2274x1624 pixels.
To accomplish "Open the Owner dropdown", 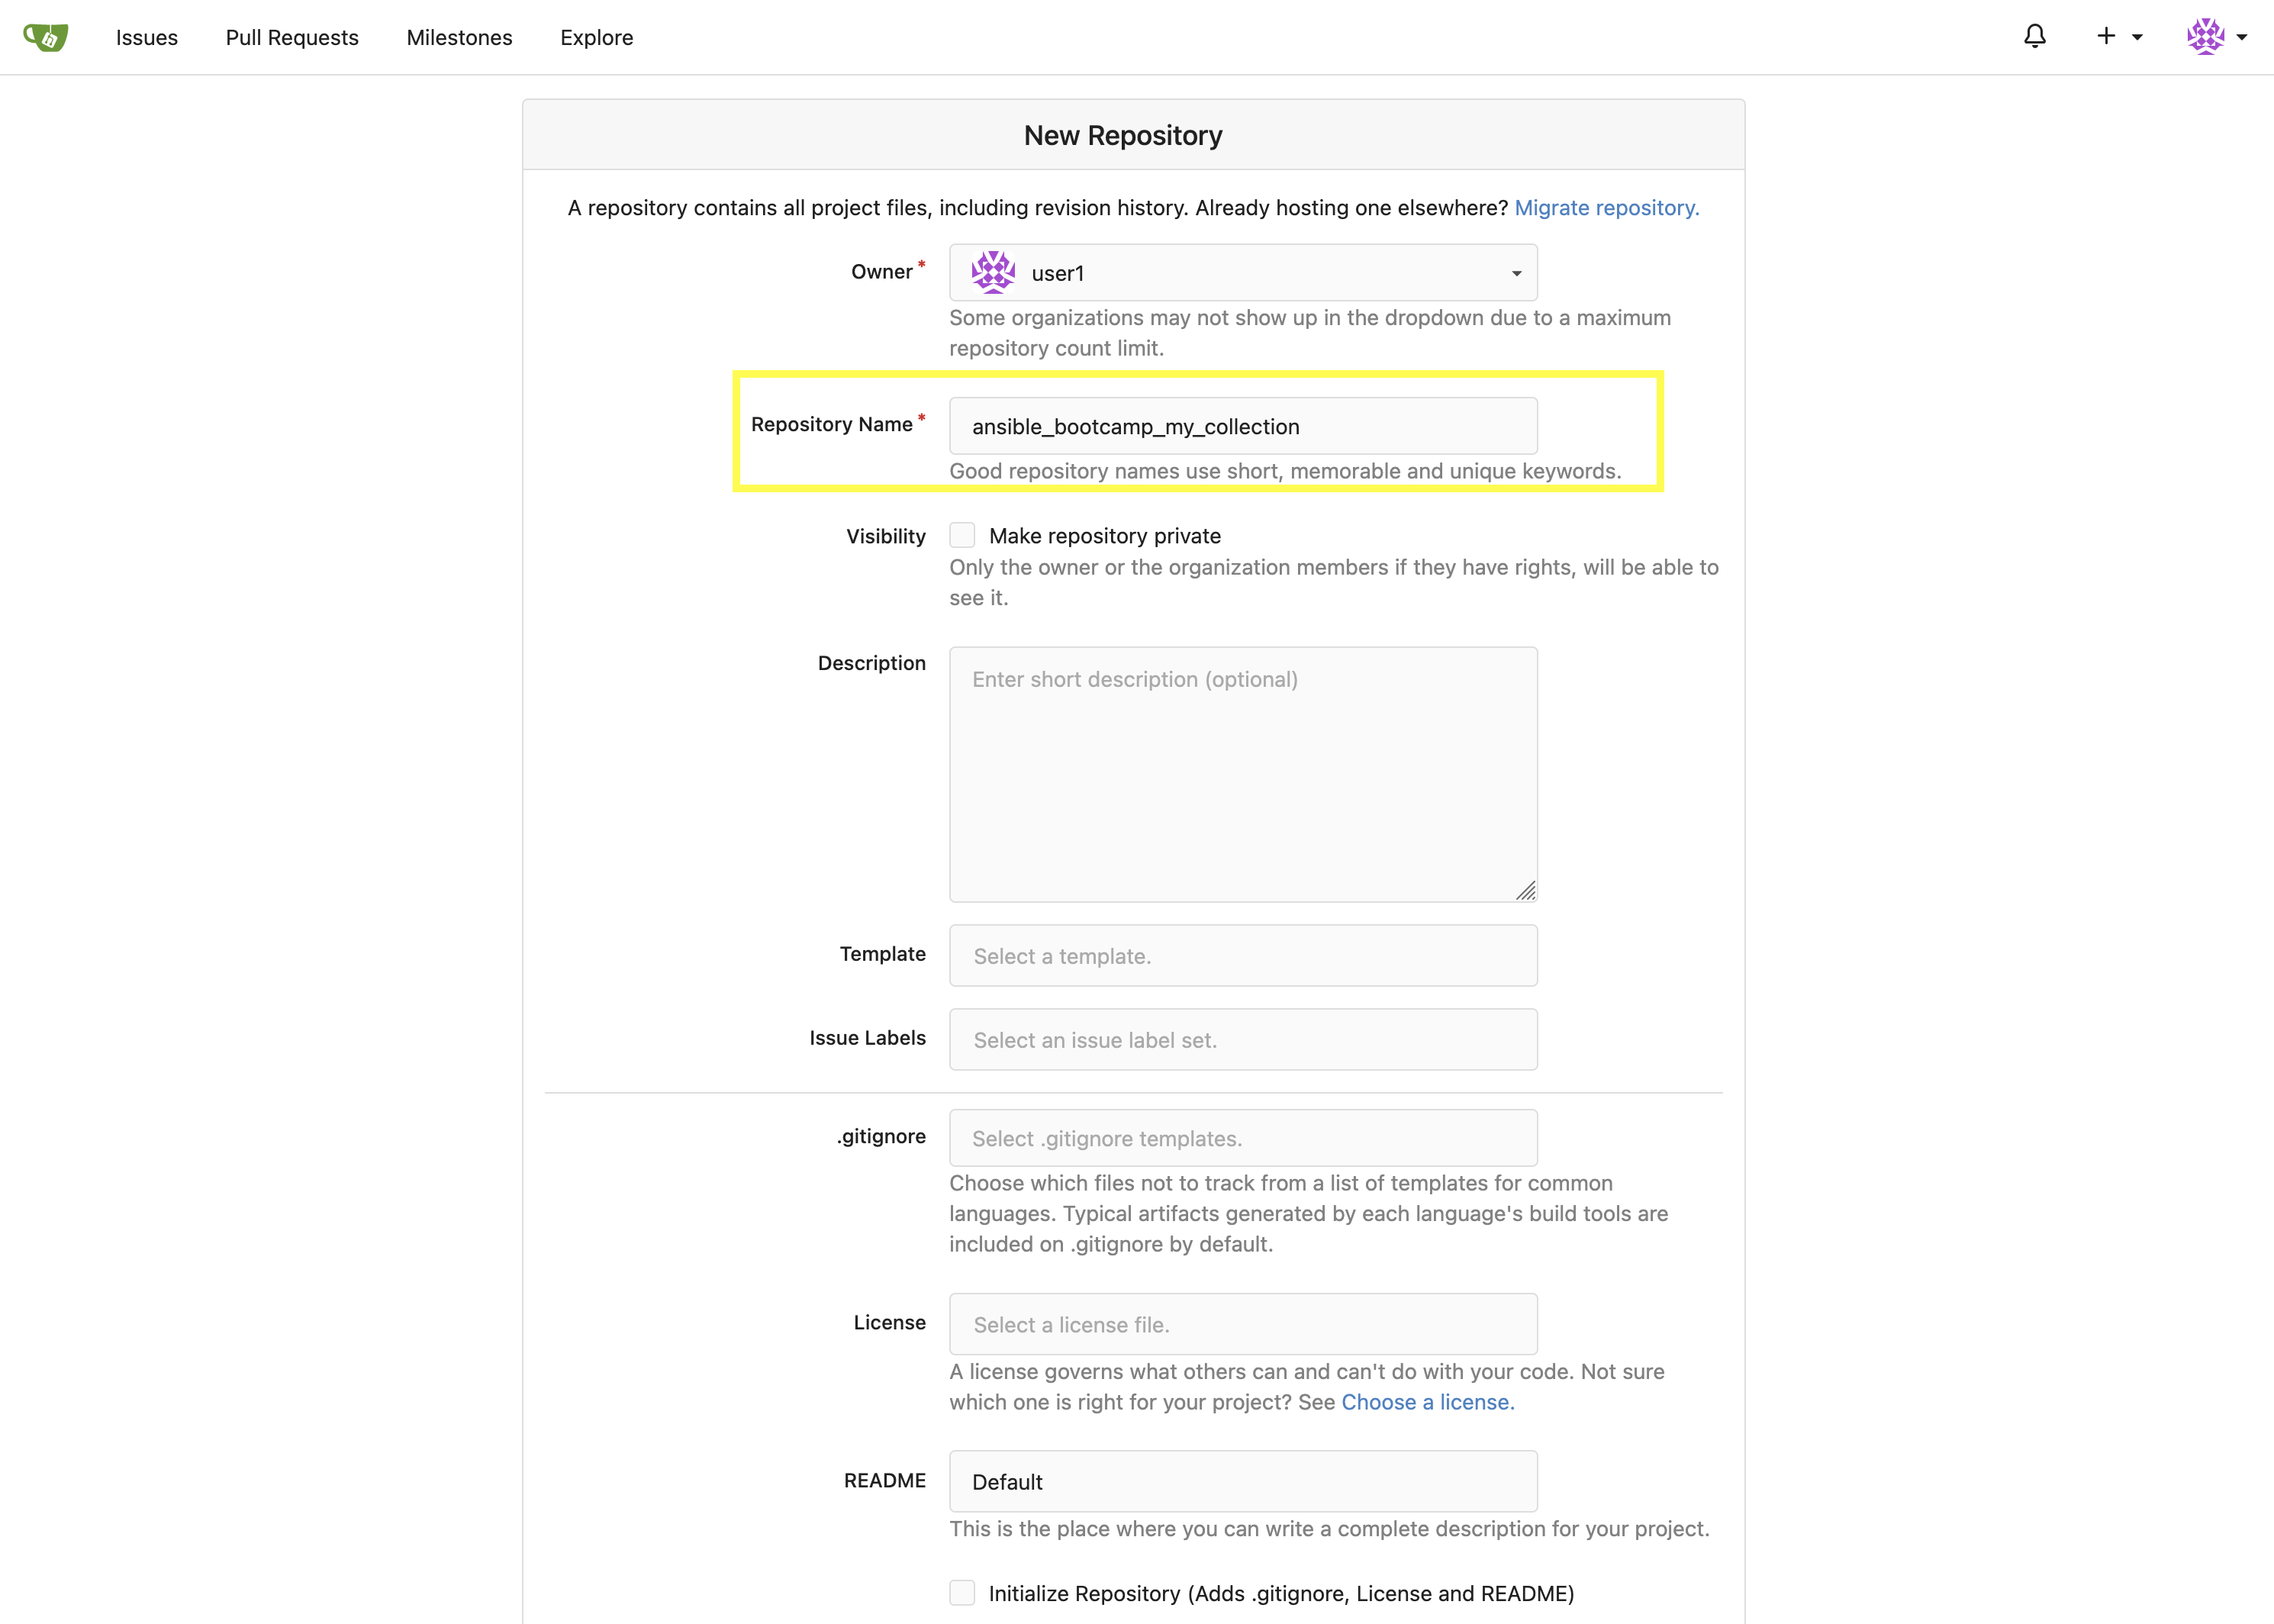I will tap(1515, 272).
